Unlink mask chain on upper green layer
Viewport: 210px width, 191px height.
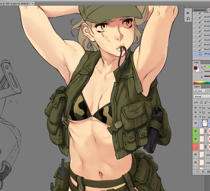206,131
